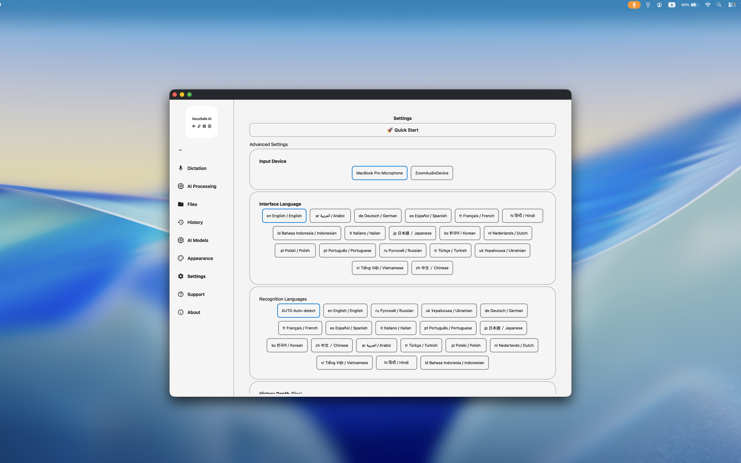Toggle Español / Spanish in Recognition Languages
This screenshot has height=463, width=741.
coord(349,328)
